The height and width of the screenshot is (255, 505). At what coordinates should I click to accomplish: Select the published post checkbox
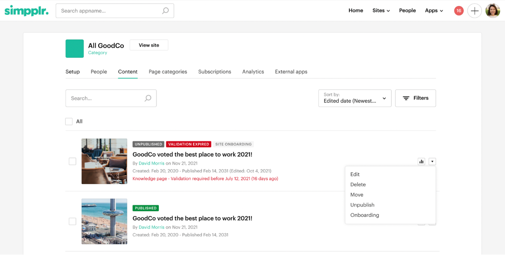[72, 221]
